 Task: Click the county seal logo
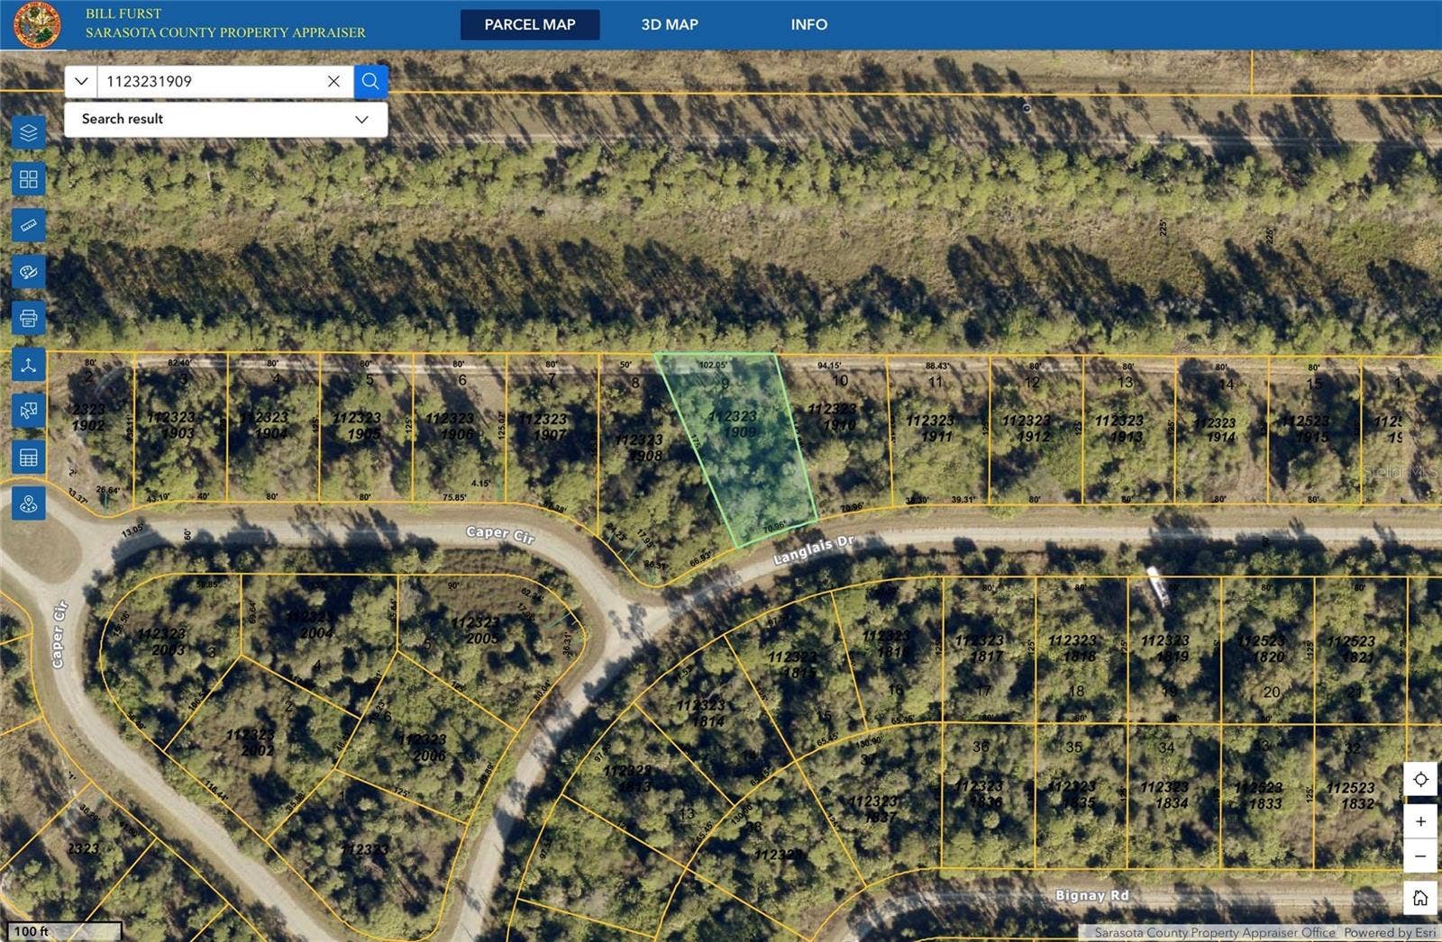point(37,24)
